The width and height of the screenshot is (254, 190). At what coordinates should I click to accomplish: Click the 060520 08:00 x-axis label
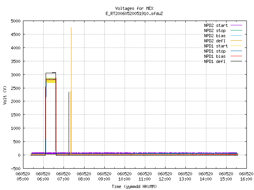click(84, 176)
